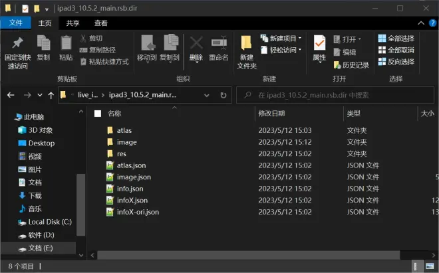Click the Paste (粘贴) icon
The height and width of the screenshot is (273, 439).
coord(66,48)
